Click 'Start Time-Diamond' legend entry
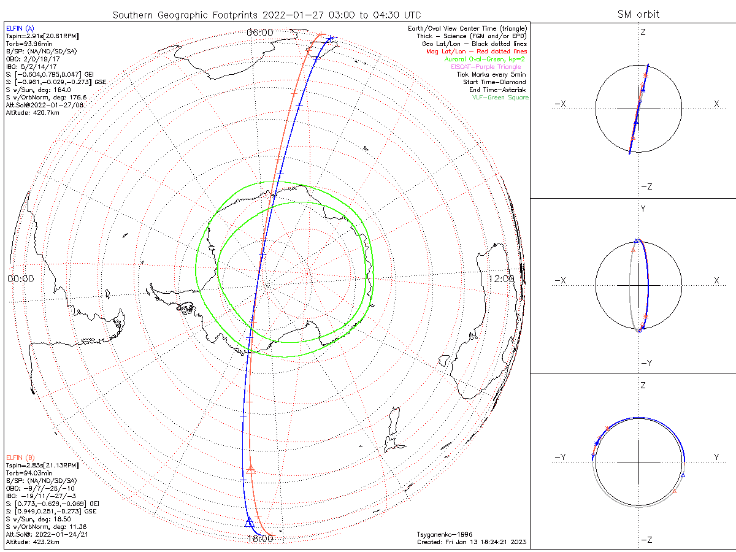 pyautogui.click(x=494, y=82)
